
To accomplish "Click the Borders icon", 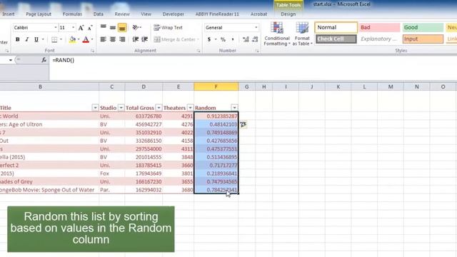I will tap(54, 39).
